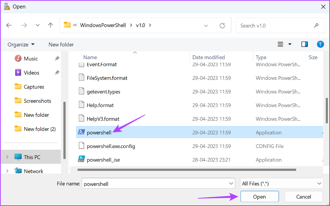330x206 pixels.
Task: Click the file list horizontal scrollbar
Action: [187, 170]
